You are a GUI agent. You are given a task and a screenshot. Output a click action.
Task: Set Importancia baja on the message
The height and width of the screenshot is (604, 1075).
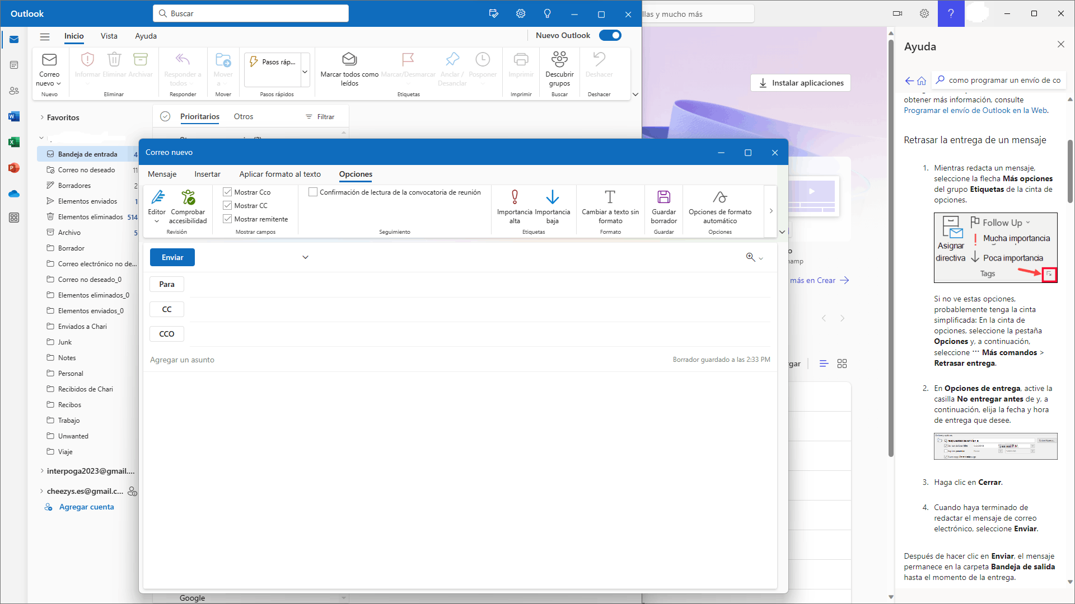click(552, 198)
